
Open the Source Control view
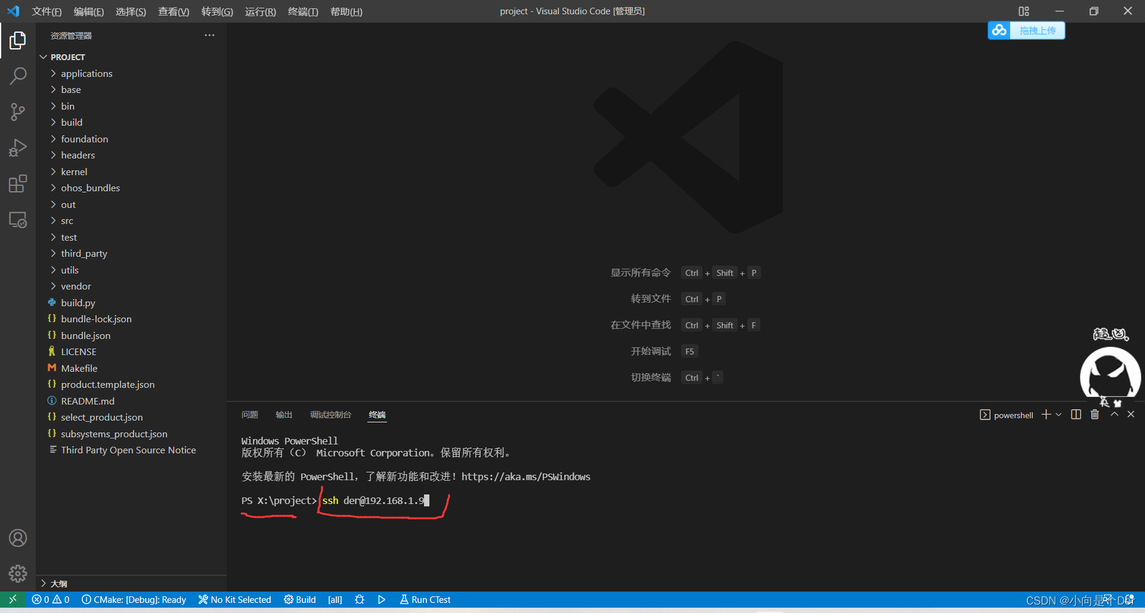18,111
